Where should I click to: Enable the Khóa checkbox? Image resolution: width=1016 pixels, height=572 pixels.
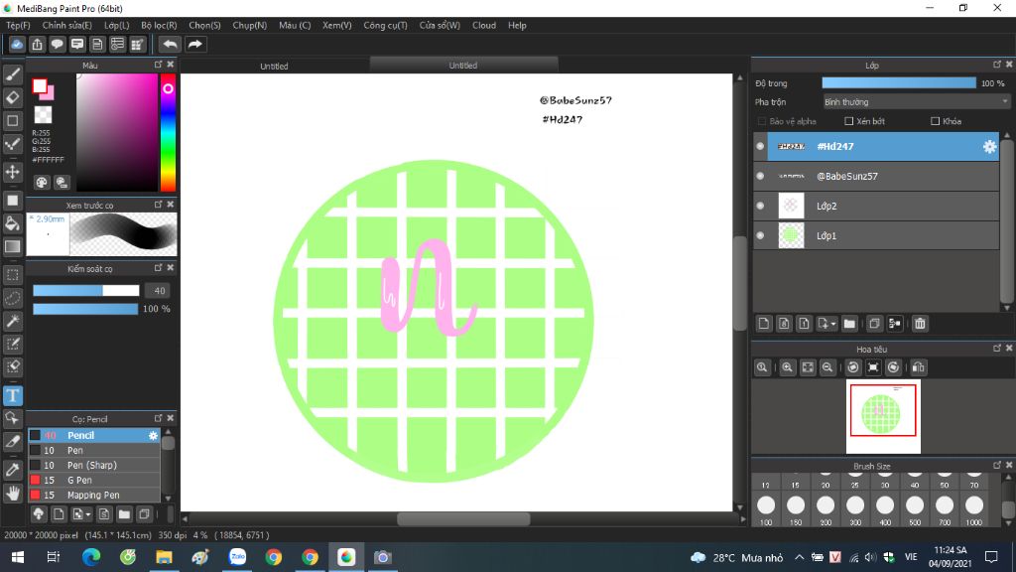pos(935,121)
